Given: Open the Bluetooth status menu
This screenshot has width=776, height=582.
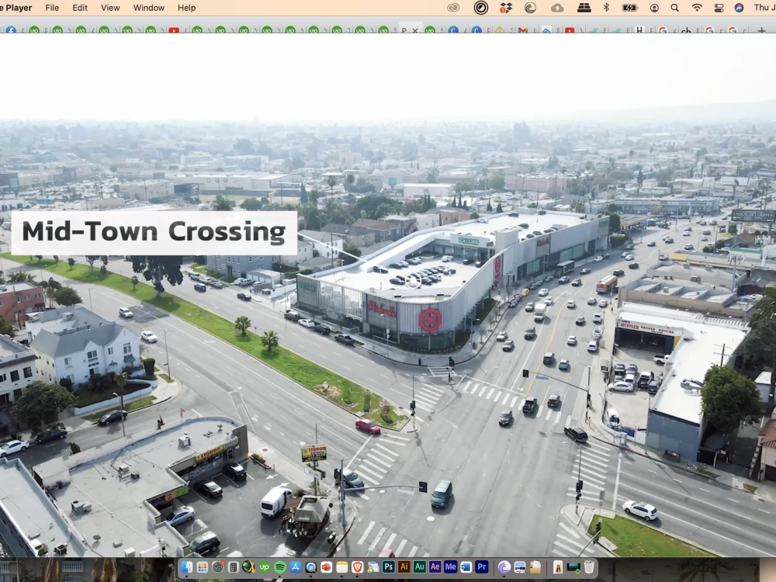Looking at the screenshot, I should (606, 8).
